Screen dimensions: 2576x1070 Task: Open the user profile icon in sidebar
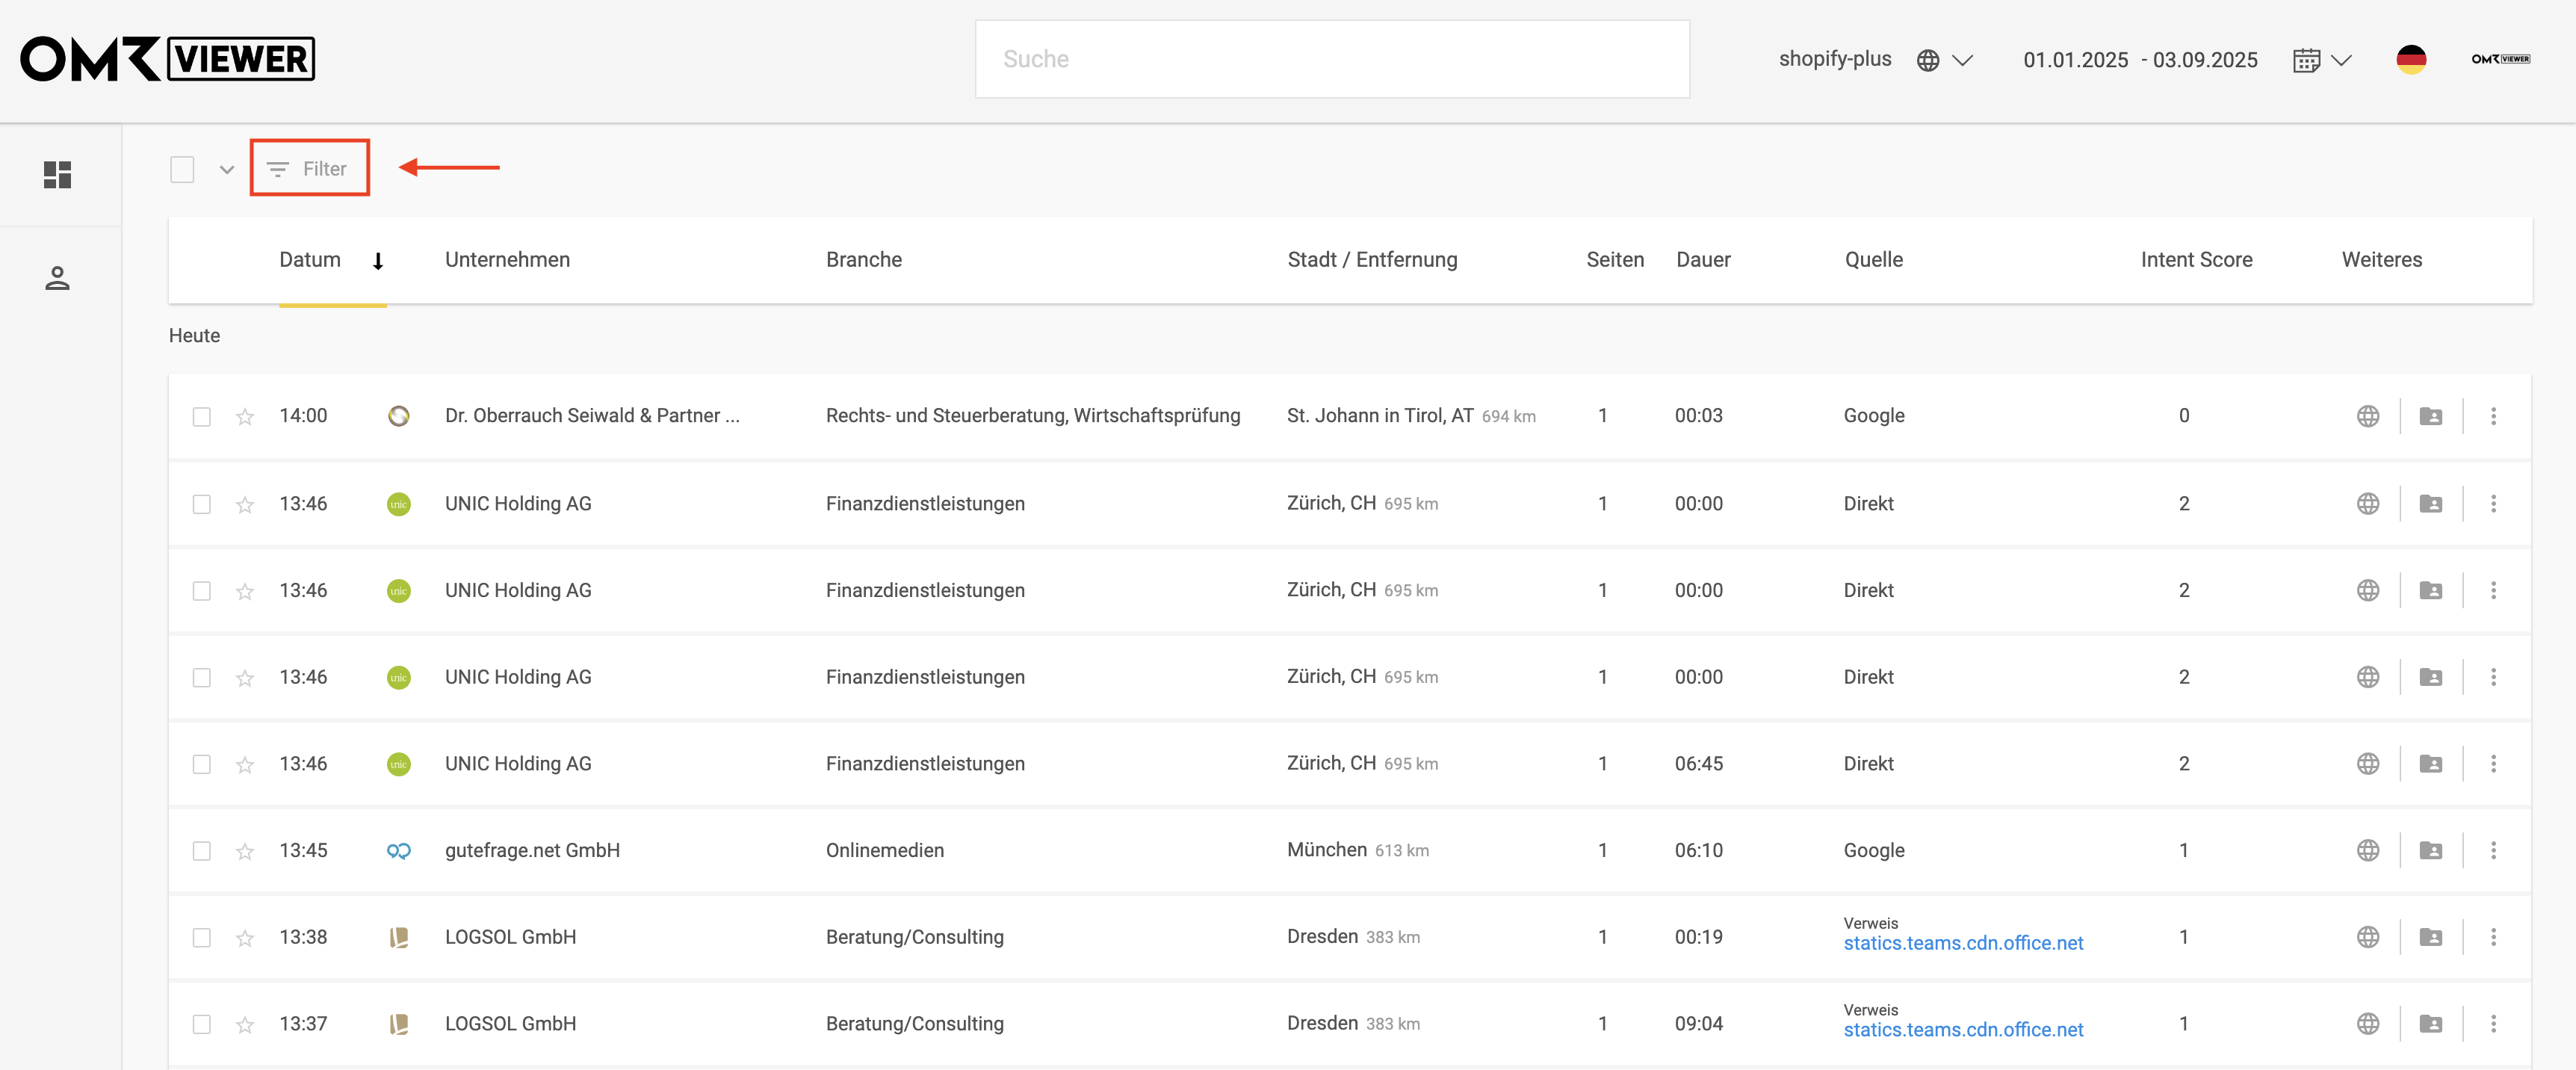pos(57,278)
